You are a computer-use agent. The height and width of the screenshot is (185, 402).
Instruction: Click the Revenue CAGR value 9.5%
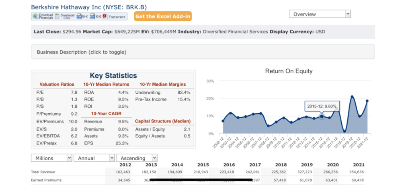point(123,122)
